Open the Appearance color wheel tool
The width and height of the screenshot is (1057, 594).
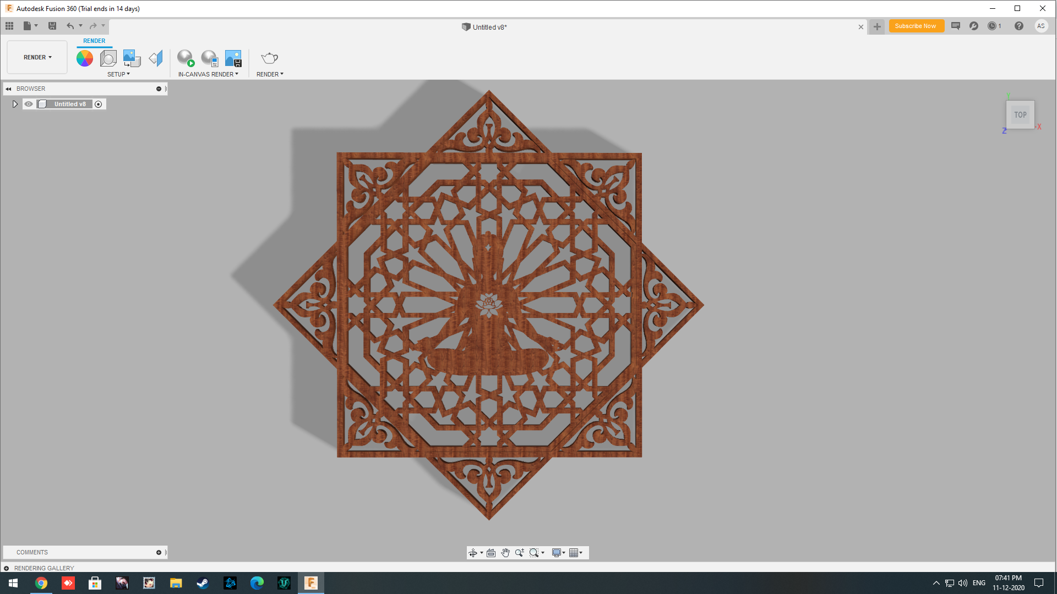point(85,58)
